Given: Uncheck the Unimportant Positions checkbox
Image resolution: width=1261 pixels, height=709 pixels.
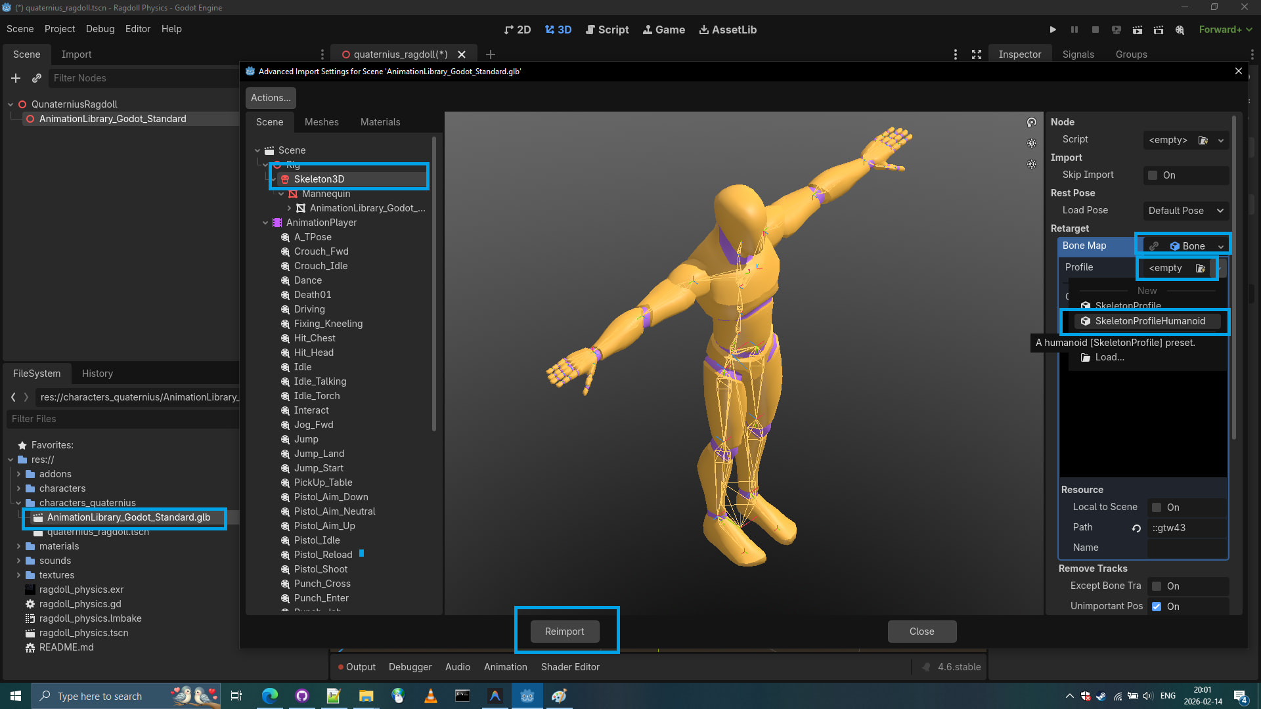Looking at the screenshot, I should (x=1157, y=607).
